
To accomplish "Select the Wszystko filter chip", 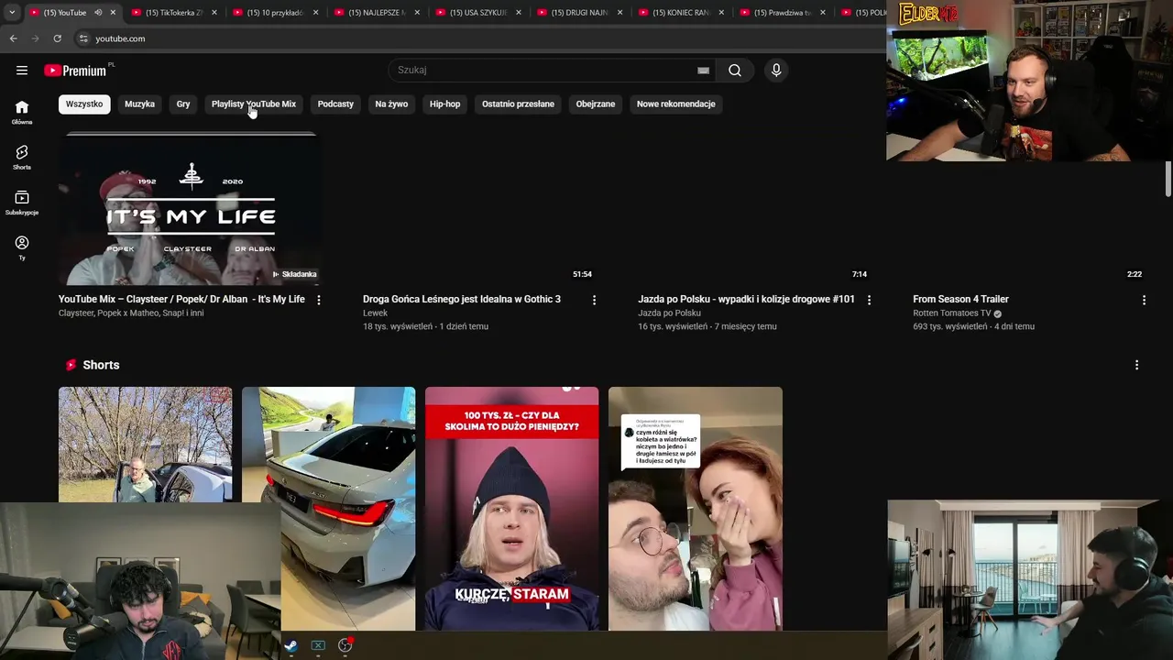I will click(x=84, y=104).
